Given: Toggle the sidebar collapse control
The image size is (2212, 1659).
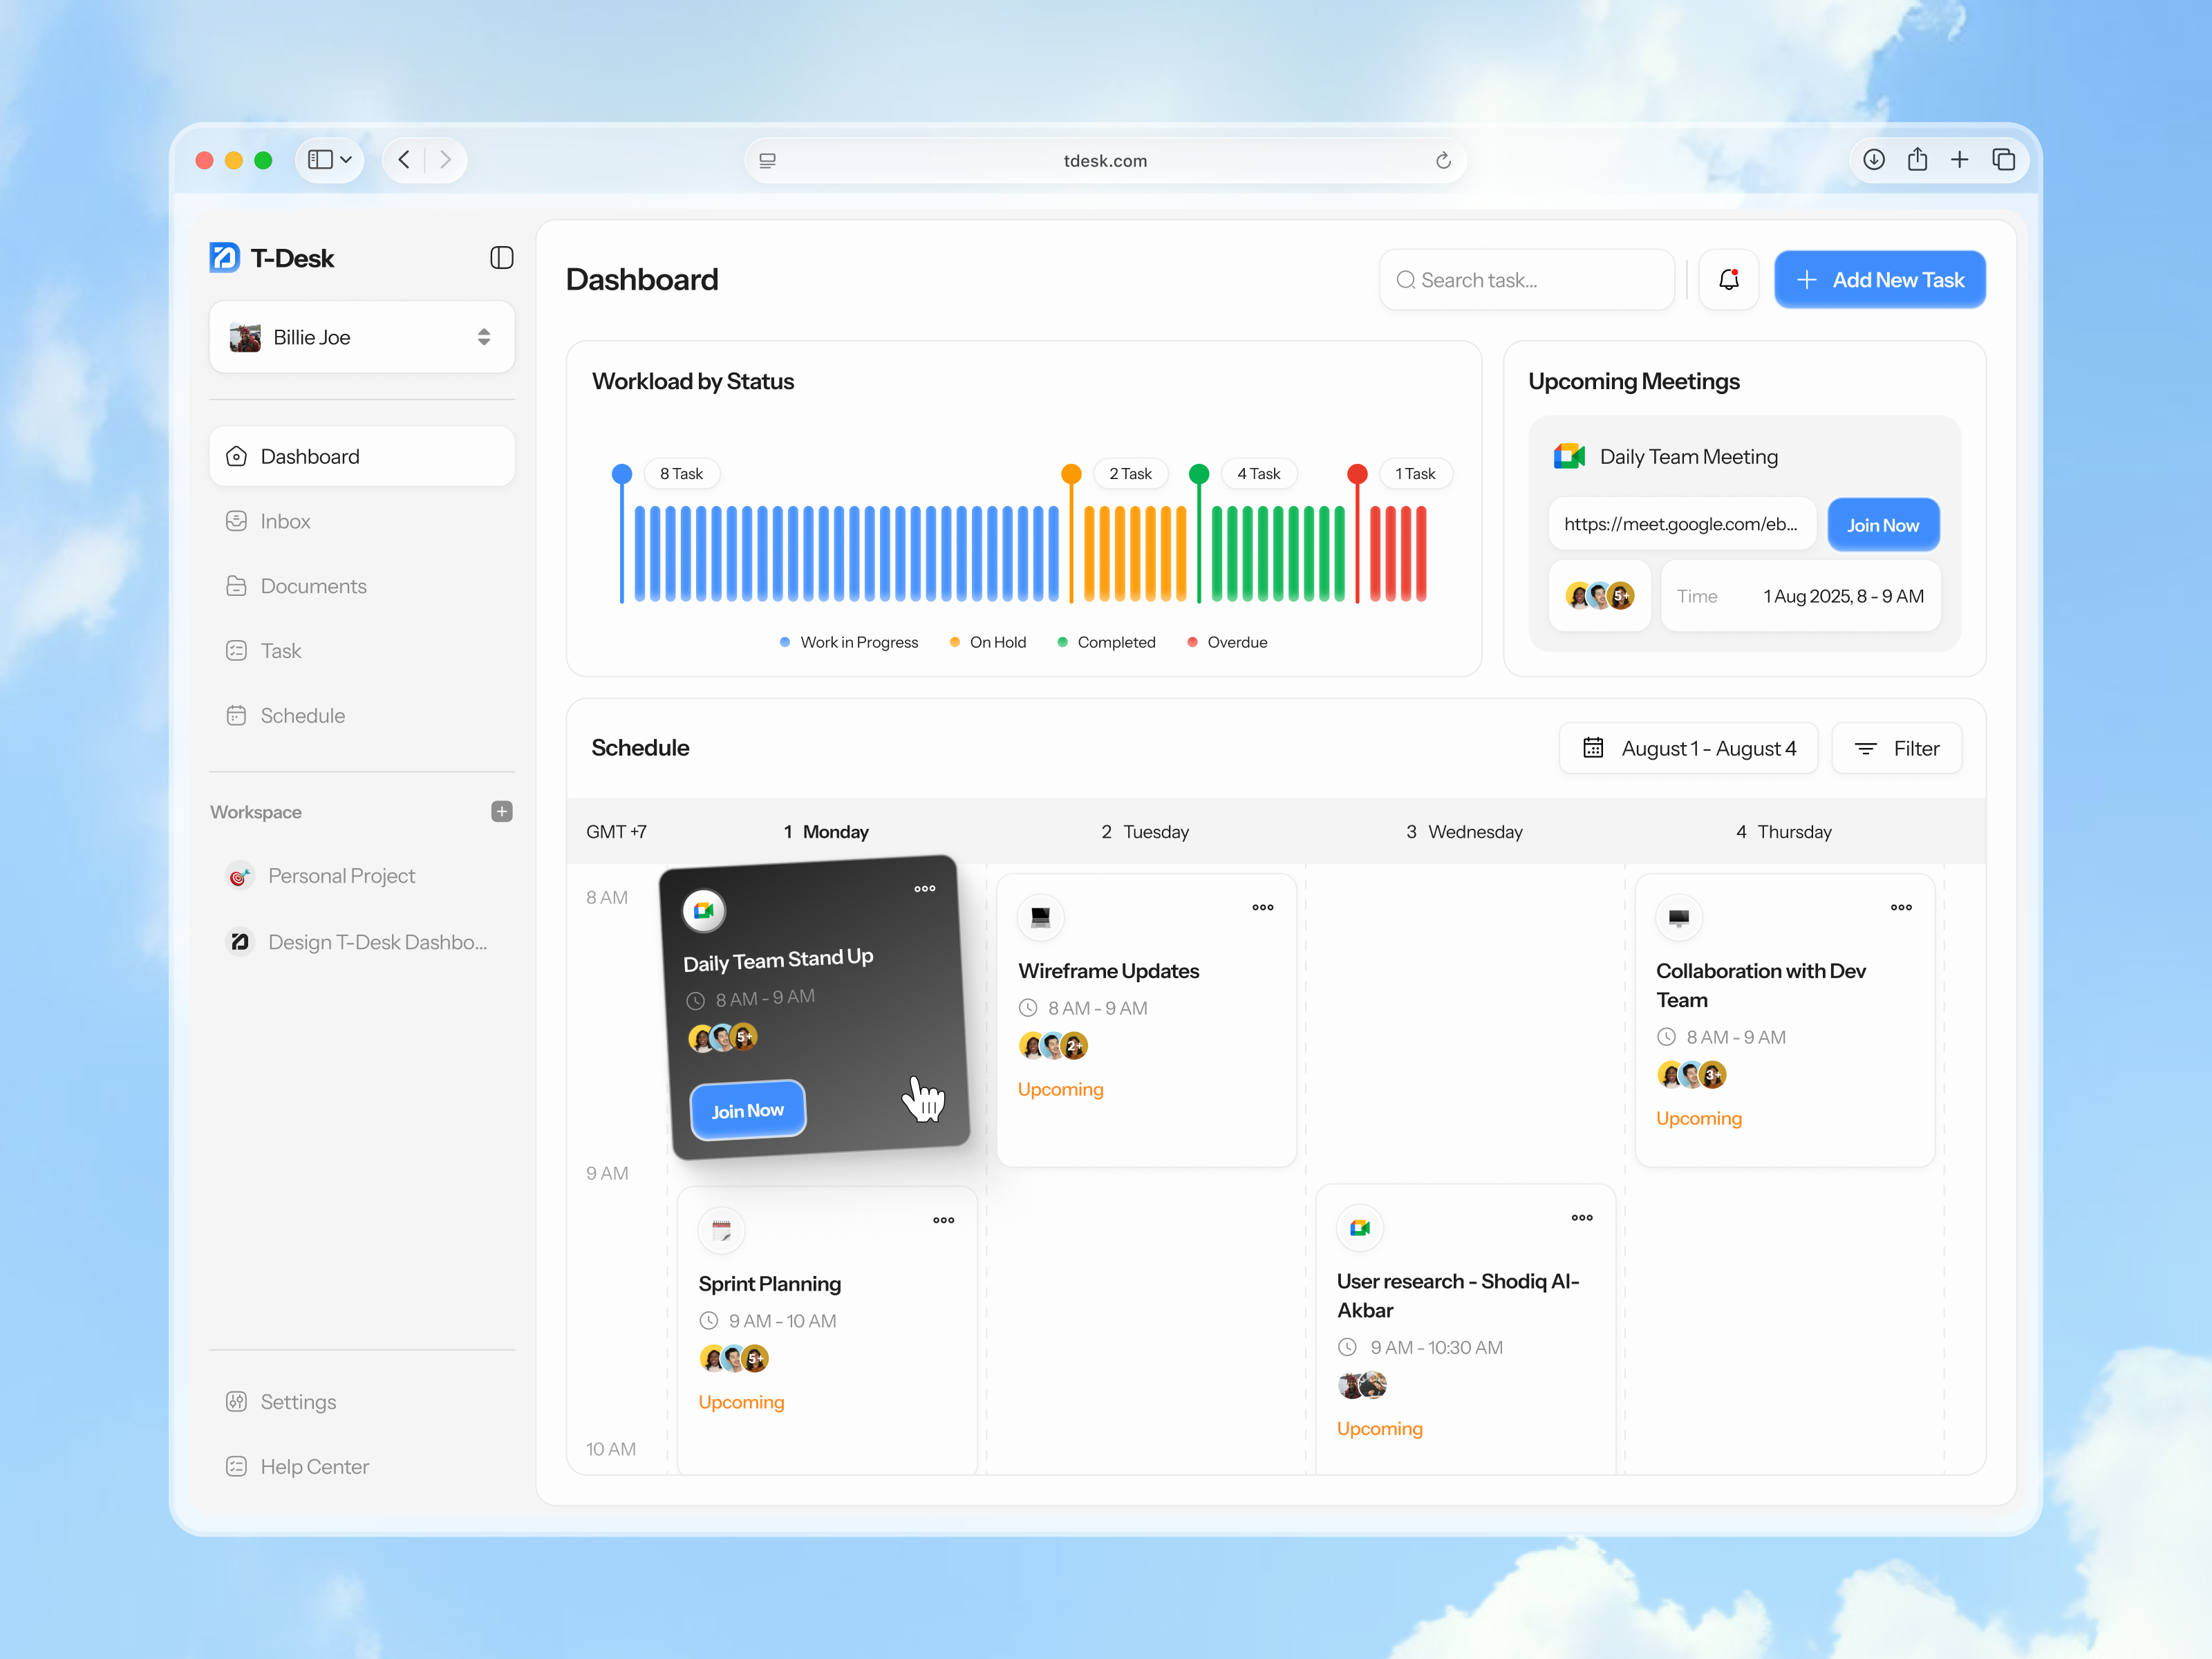Looking at the screenshot, I should (501, 257).
